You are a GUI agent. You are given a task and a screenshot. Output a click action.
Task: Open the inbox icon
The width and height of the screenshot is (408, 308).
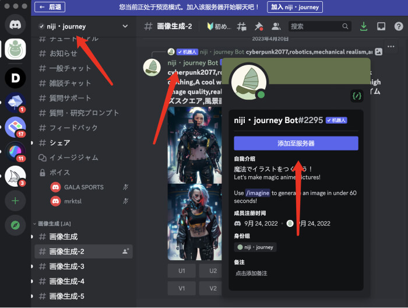coord(381,26)
